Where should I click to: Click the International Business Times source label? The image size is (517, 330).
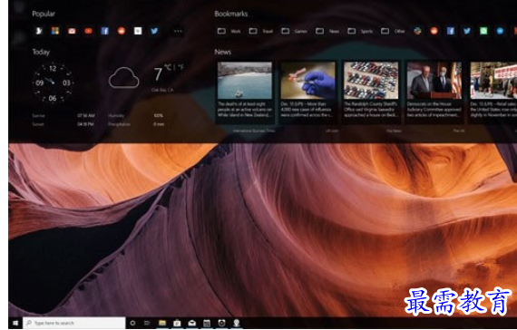(x=254, y=131)
